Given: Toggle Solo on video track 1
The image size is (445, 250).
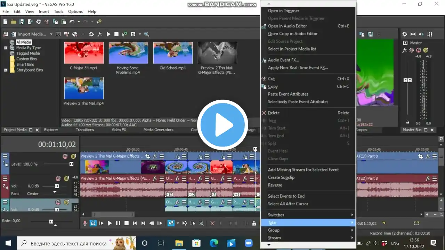Looking at the screenshot, I should coord(73,157).
